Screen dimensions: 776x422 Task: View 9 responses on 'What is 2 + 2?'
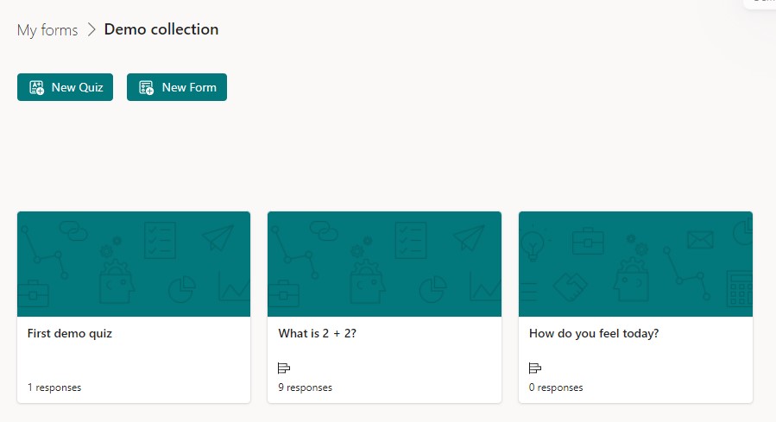click(305, 387)
